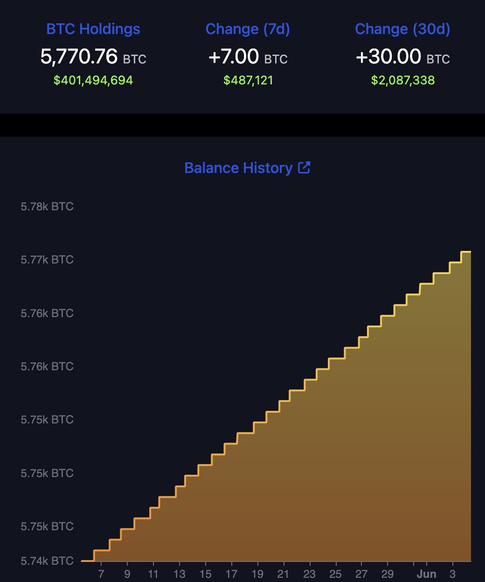Click the 29 date tick on x-axis
485x582 pixels.
387,574
